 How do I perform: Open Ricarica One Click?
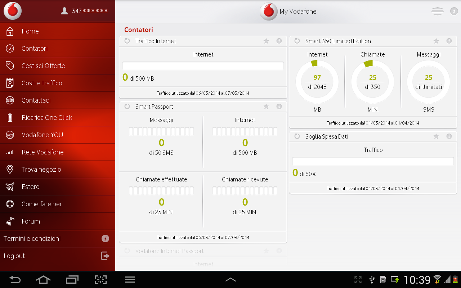[47, 118]
